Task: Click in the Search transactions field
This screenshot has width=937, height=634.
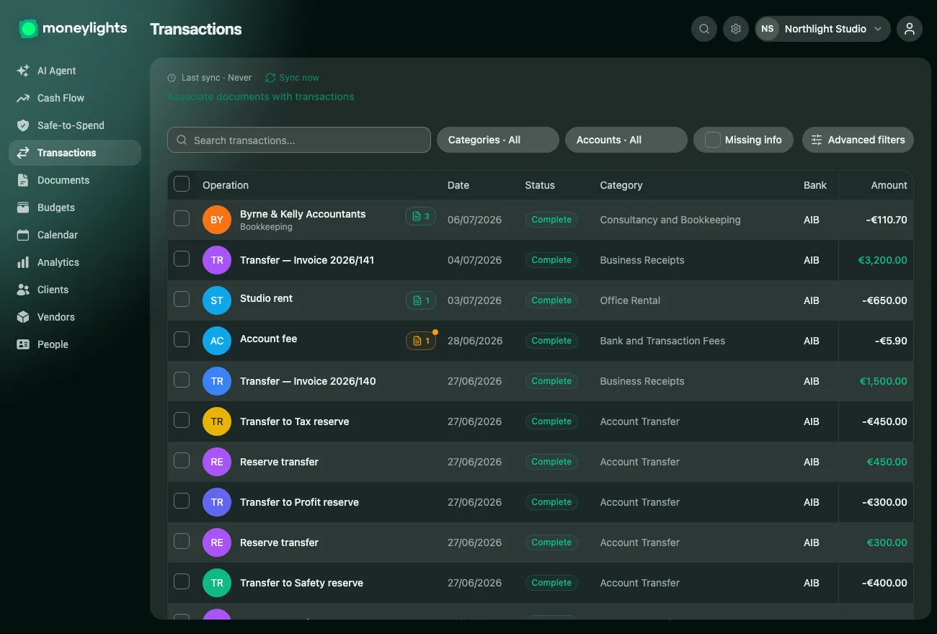Action: coord(299,140)
